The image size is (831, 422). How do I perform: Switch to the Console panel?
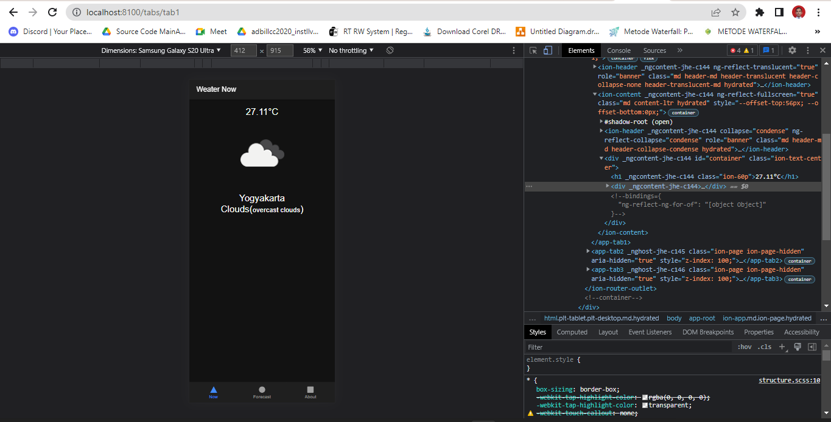point(619,50)
